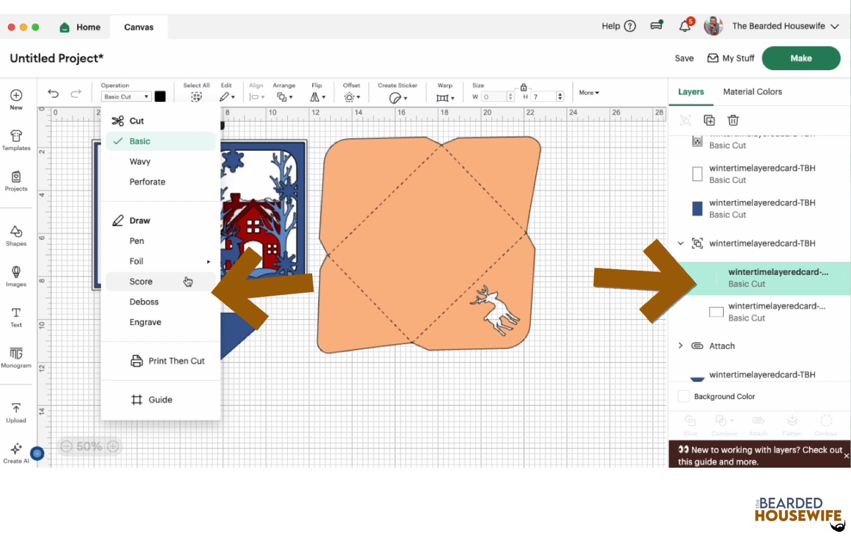Open the Shapes tool in sidebar
Viewport: 851px width, 541px height.
[16, 236]
